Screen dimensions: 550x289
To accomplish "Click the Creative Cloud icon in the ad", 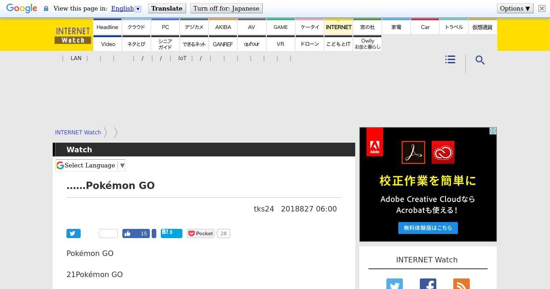I will (x=443, y=152).
